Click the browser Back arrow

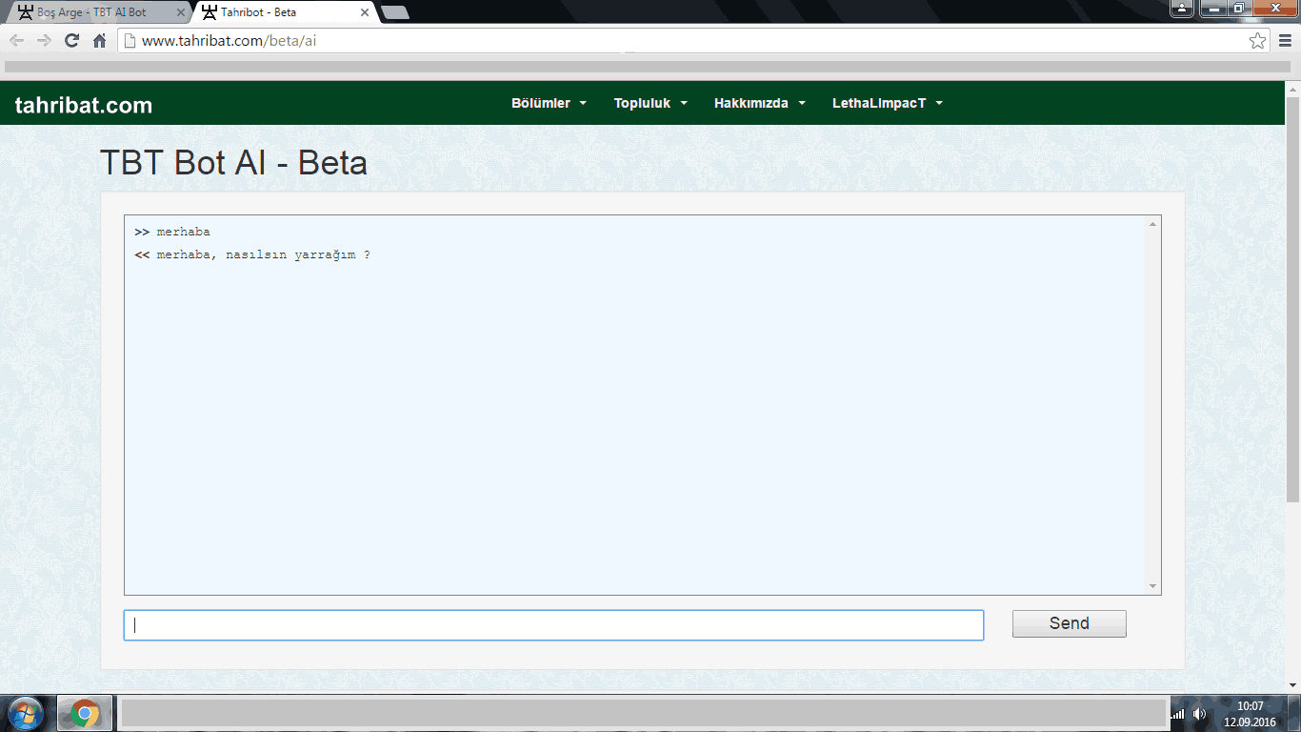click(16, 41)
